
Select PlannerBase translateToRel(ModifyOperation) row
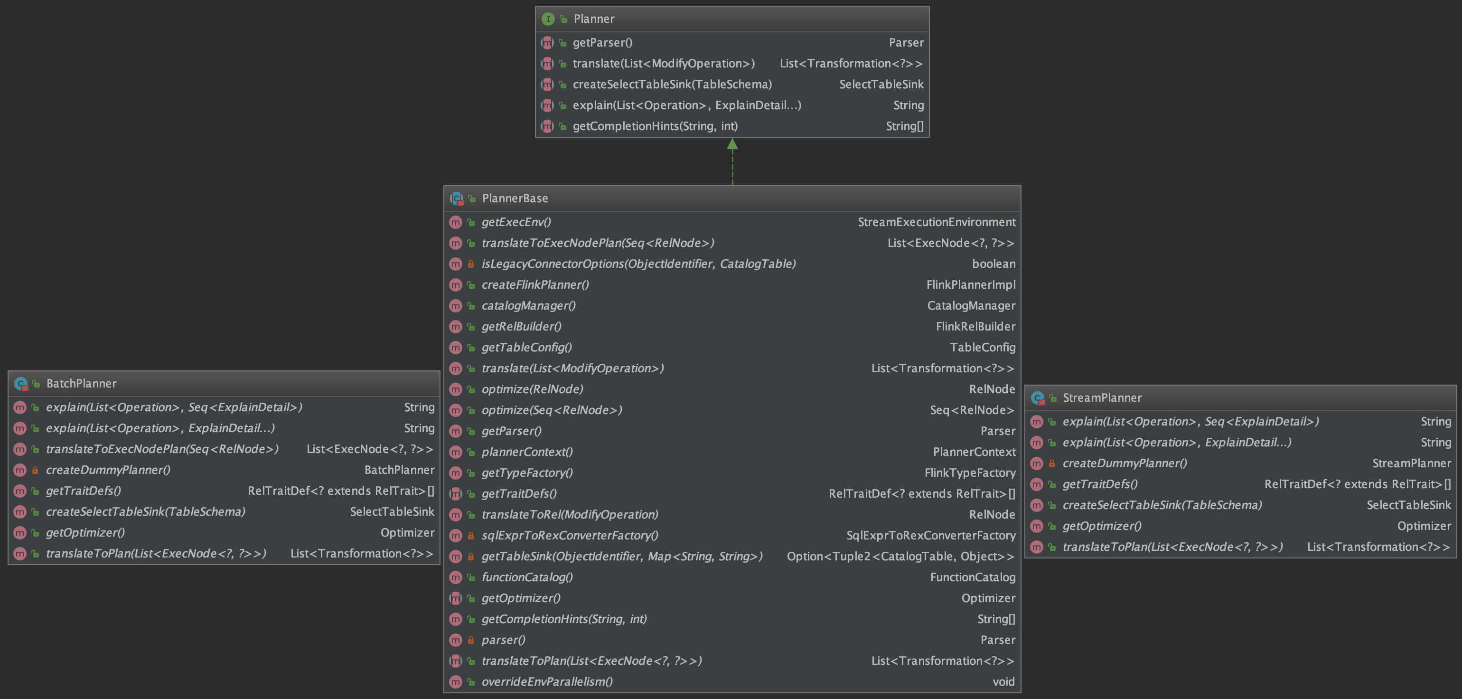pos(732,514)
